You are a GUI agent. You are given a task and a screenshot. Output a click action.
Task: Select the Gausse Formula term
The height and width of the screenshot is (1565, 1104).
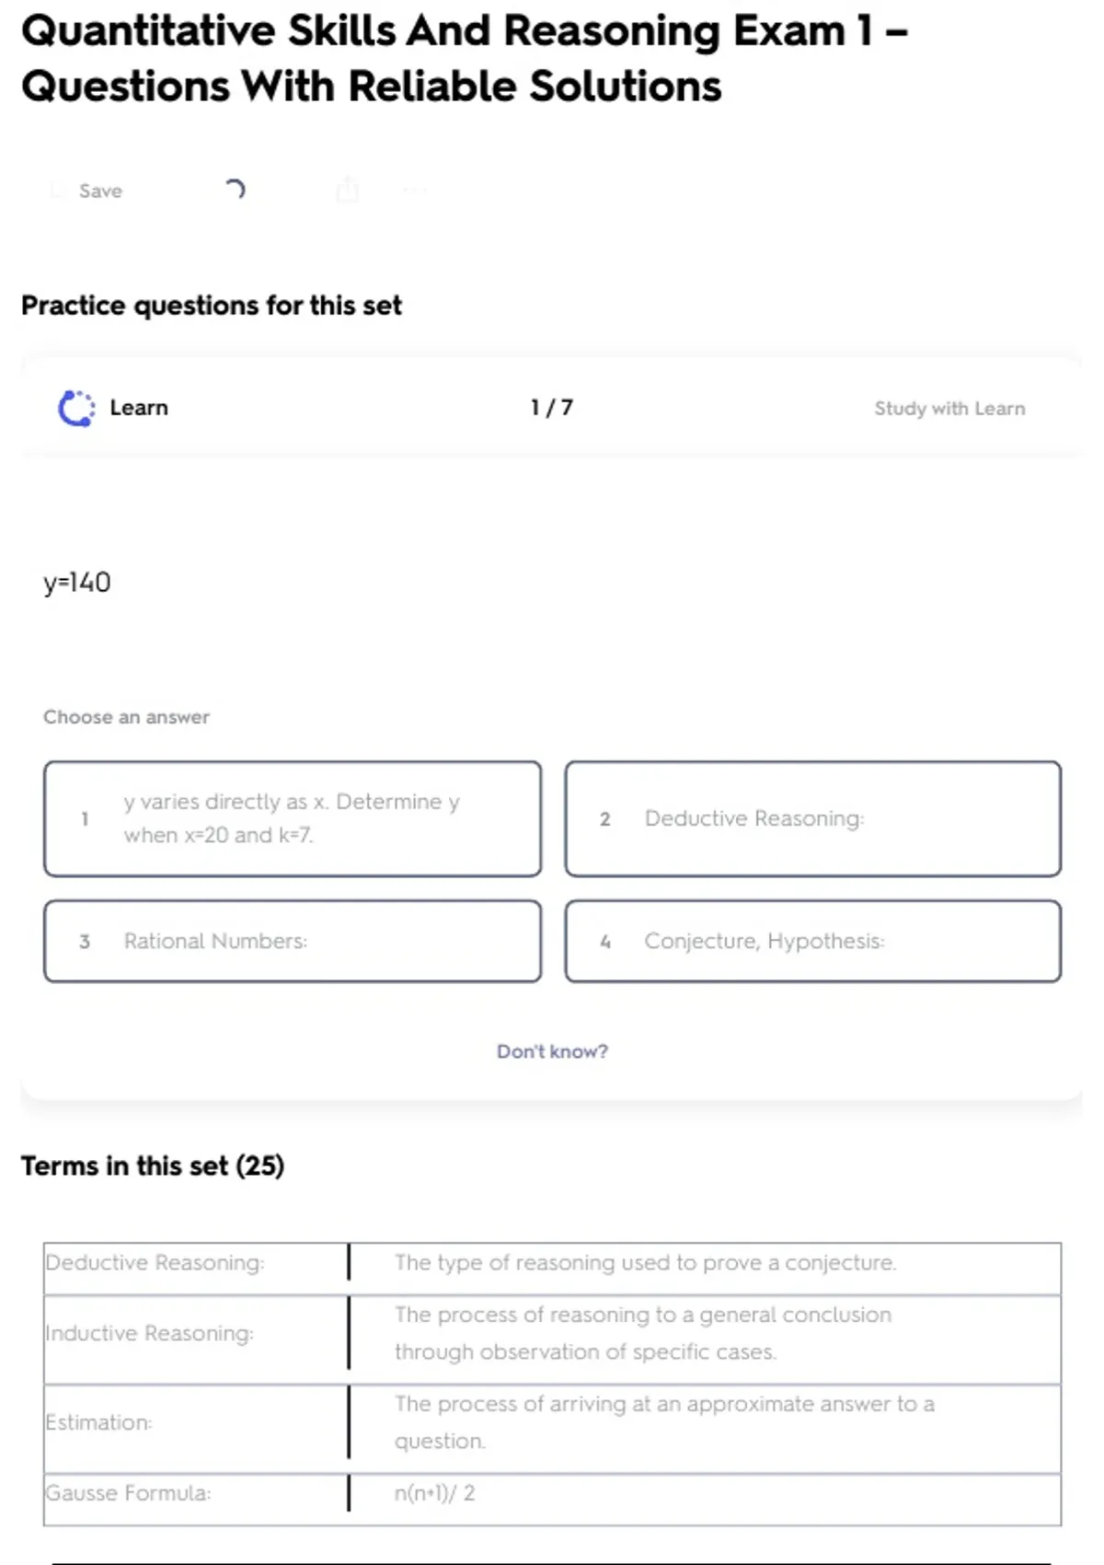pos(128,1492)
